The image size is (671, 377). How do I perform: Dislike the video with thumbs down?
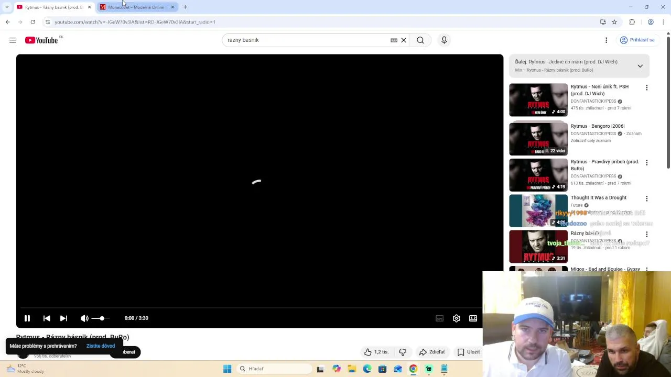[403, 352]
